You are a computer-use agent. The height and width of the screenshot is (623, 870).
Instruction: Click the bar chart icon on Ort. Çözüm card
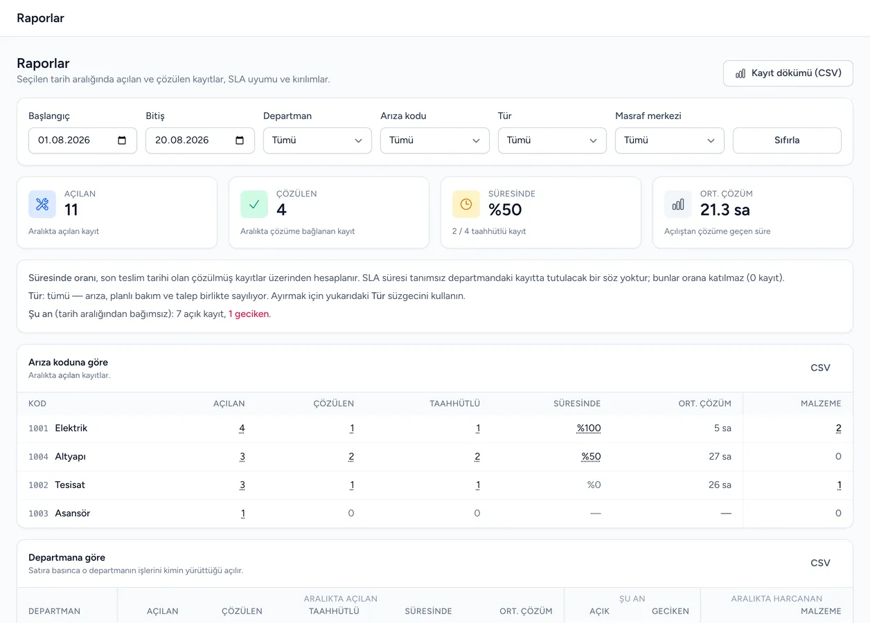[x=678, y=204]
